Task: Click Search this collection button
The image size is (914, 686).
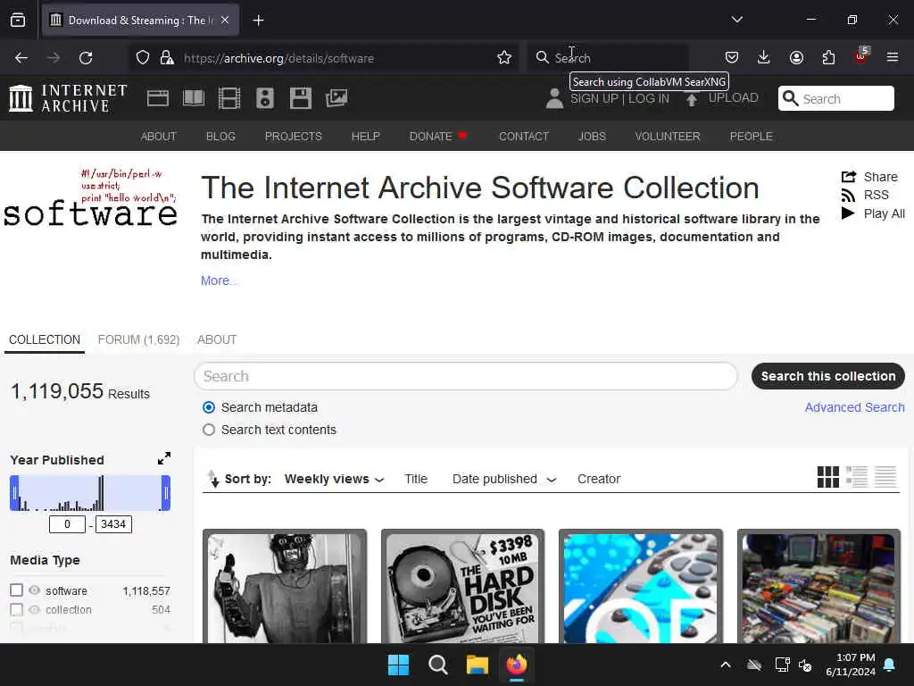Action: coord(827,376)
